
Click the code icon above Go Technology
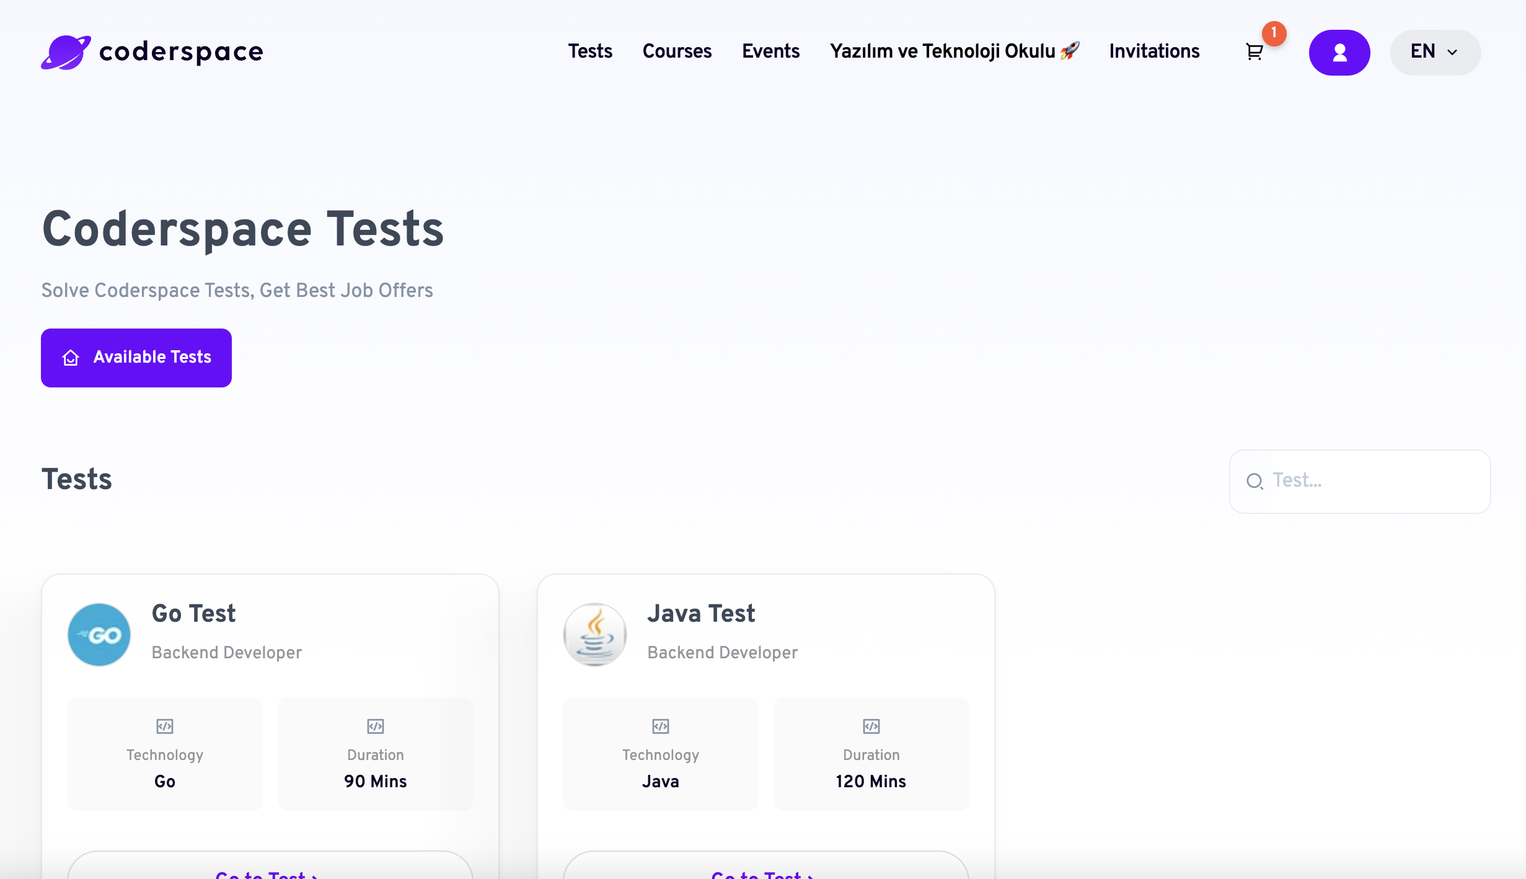(x=165, y=726)
